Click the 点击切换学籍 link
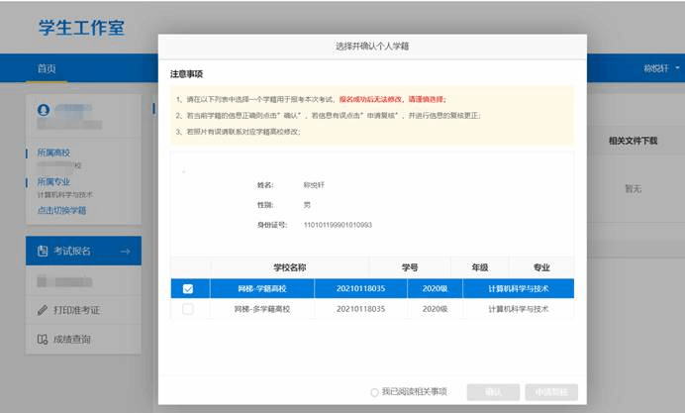685x413 pixels. coord(61,210)
